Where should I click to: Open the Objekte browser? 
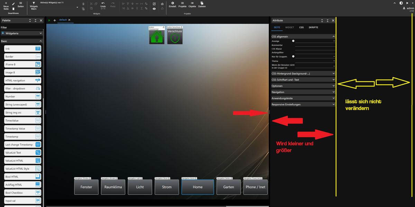pos(192,4)
